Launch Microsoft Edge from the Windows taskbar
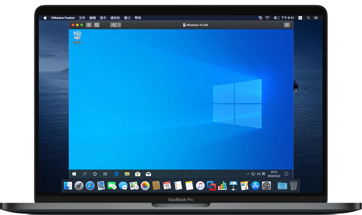This screenshot has width=362, height=215. point(117,174)
